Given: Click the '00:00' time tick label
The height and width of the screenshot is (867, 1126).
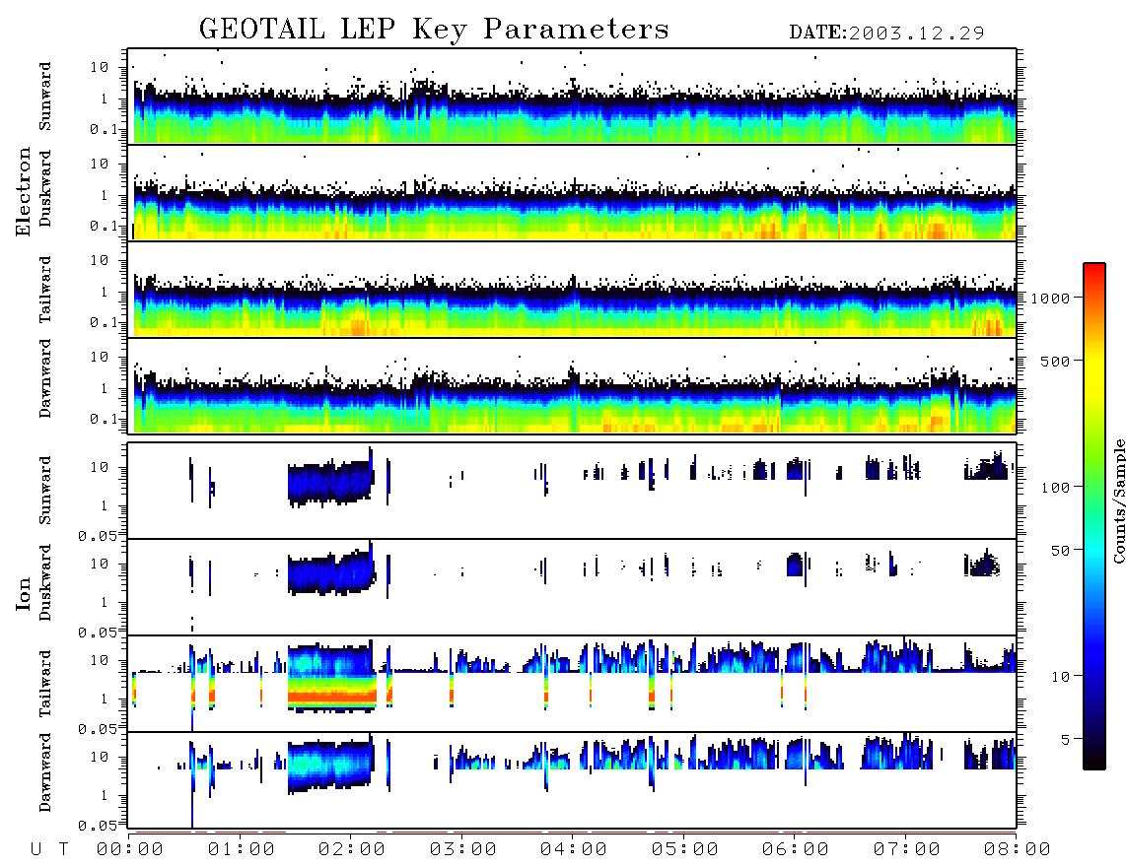Looking at the screenshot, I should click(x=130, y=849).
